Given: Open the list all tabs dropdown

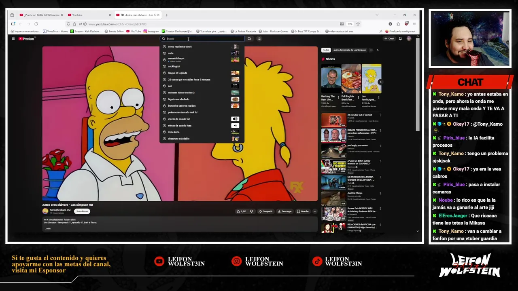Looking at the screenshot, I should [377, 15].
